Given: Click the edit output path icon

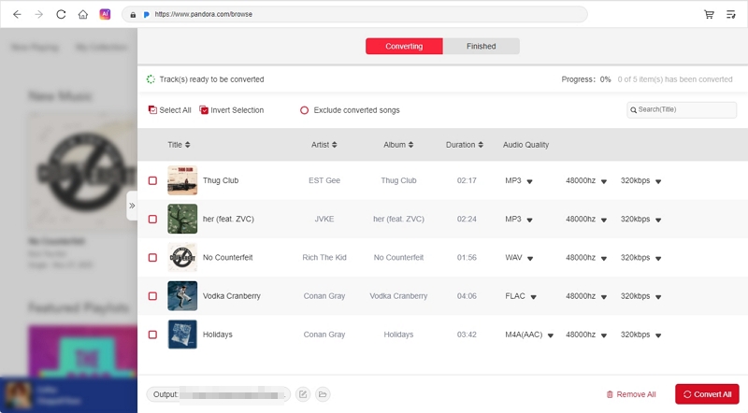Looking at the screenshot, I should pos(303,394).
